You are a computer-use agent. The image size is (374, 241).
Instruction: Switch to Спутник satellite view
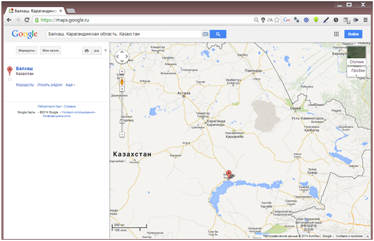(x=356, y=55)
